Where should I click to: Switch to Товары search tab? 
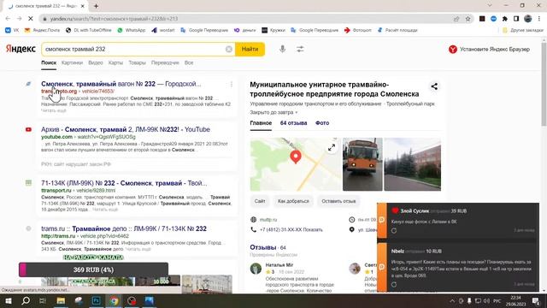137,62
